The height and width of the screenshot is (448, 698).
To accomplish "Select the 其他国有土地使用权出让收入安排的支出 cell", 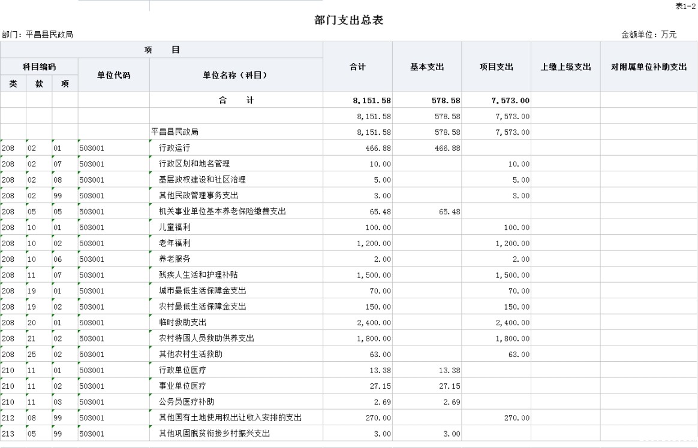I will tap(230, 417).
